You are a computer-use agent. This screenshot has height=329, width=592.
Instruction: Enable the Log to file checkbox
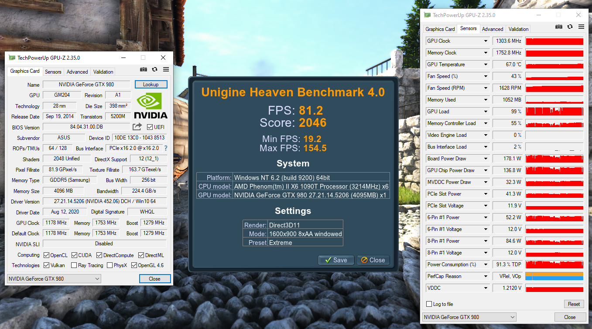point(429,304)
